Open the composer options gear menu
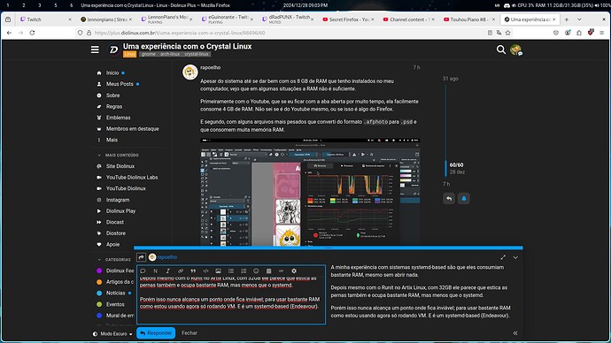The height and width of the screenshot is (343, 611). 294,271
